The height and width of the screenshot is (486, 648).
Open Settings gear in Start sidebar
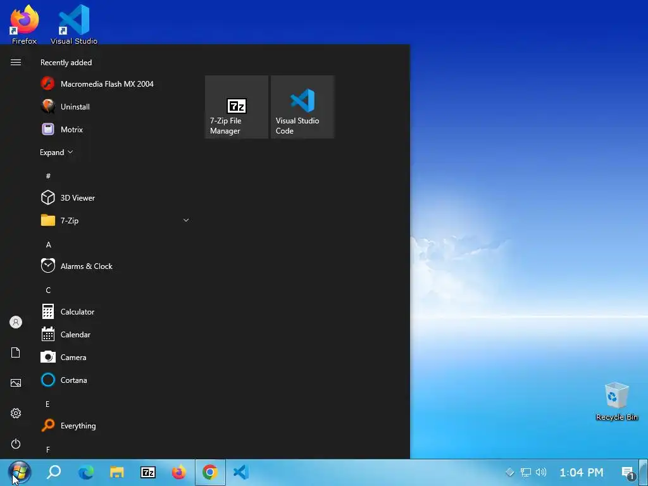(16, 413)
